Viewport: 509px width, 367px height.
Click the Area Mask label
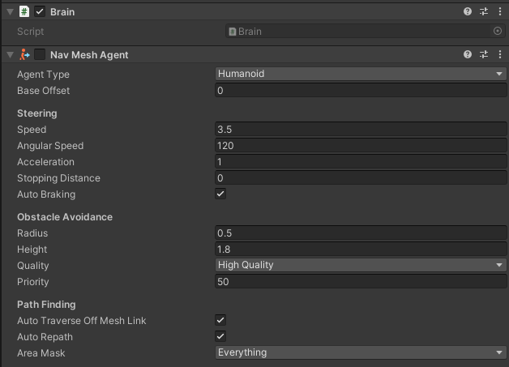41,353
